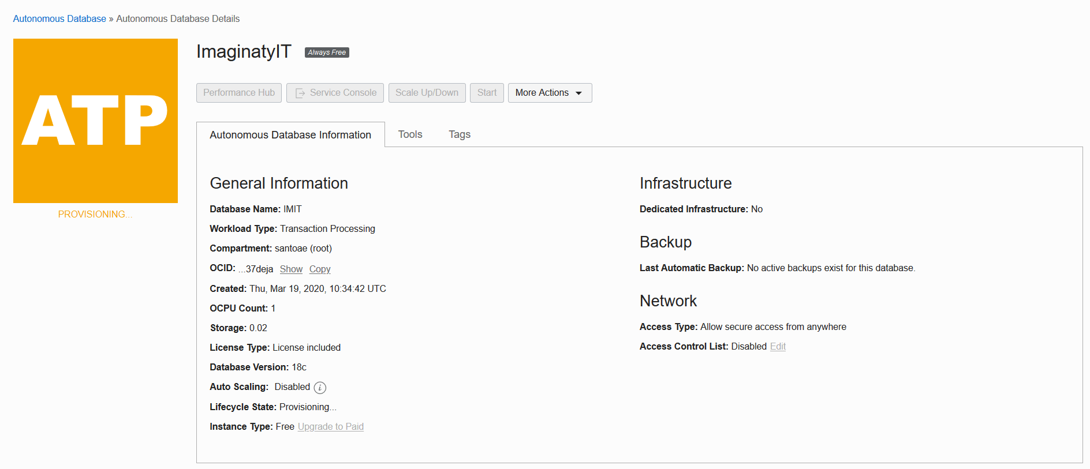This screenshot has width=1090, height=469.
Task: Switch to the Tags tab
Action: [460, 134]
